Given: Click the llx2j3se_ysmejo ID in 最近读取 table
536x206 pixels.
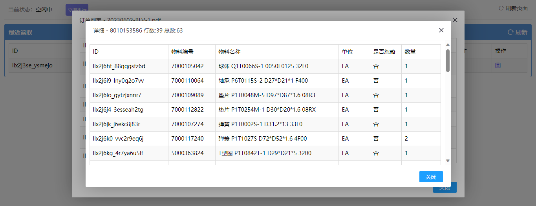Looking at the screenshot, I should coord(32,65).
